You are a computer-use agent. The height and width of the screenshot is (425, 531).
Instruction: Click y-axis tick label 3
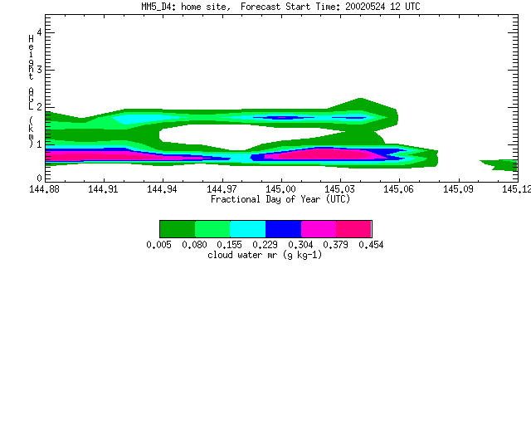[x=39, y=70]
